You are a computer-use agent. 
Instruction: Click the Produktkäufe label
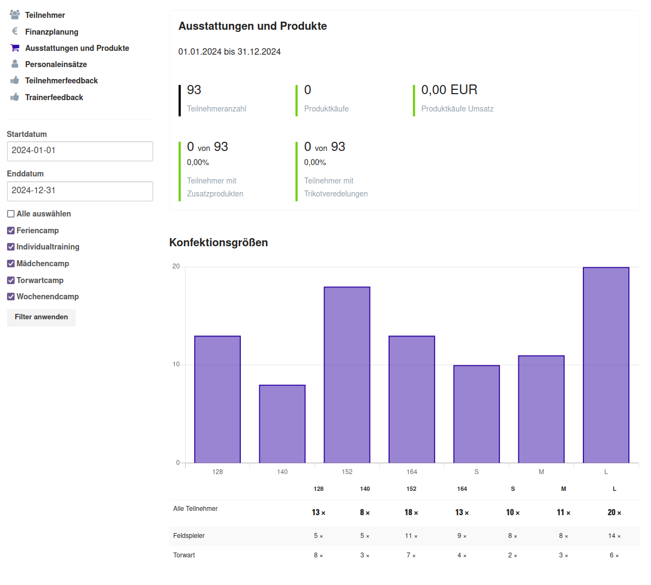[x=326, y=109]
